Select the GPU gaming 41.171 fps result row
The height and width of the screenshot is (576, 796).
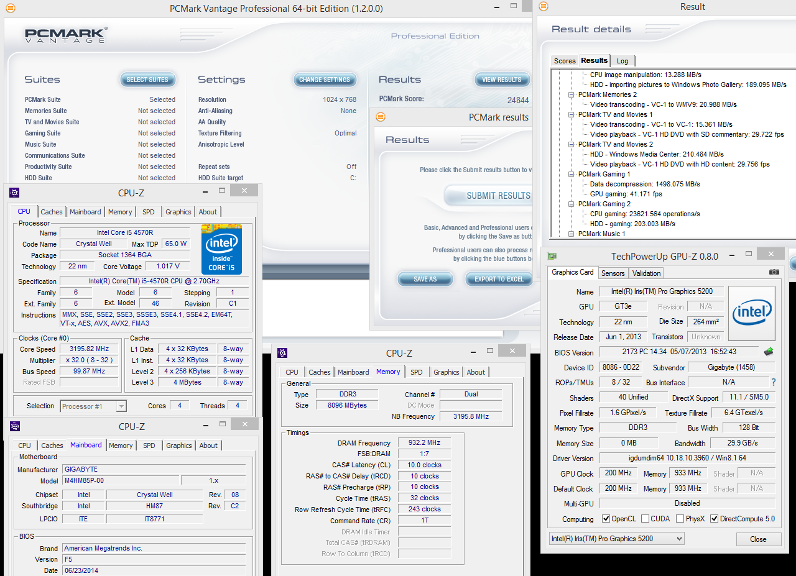[x=626, y=194]
